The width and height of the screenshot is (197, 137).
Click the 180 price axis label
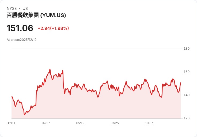[187, 49]
